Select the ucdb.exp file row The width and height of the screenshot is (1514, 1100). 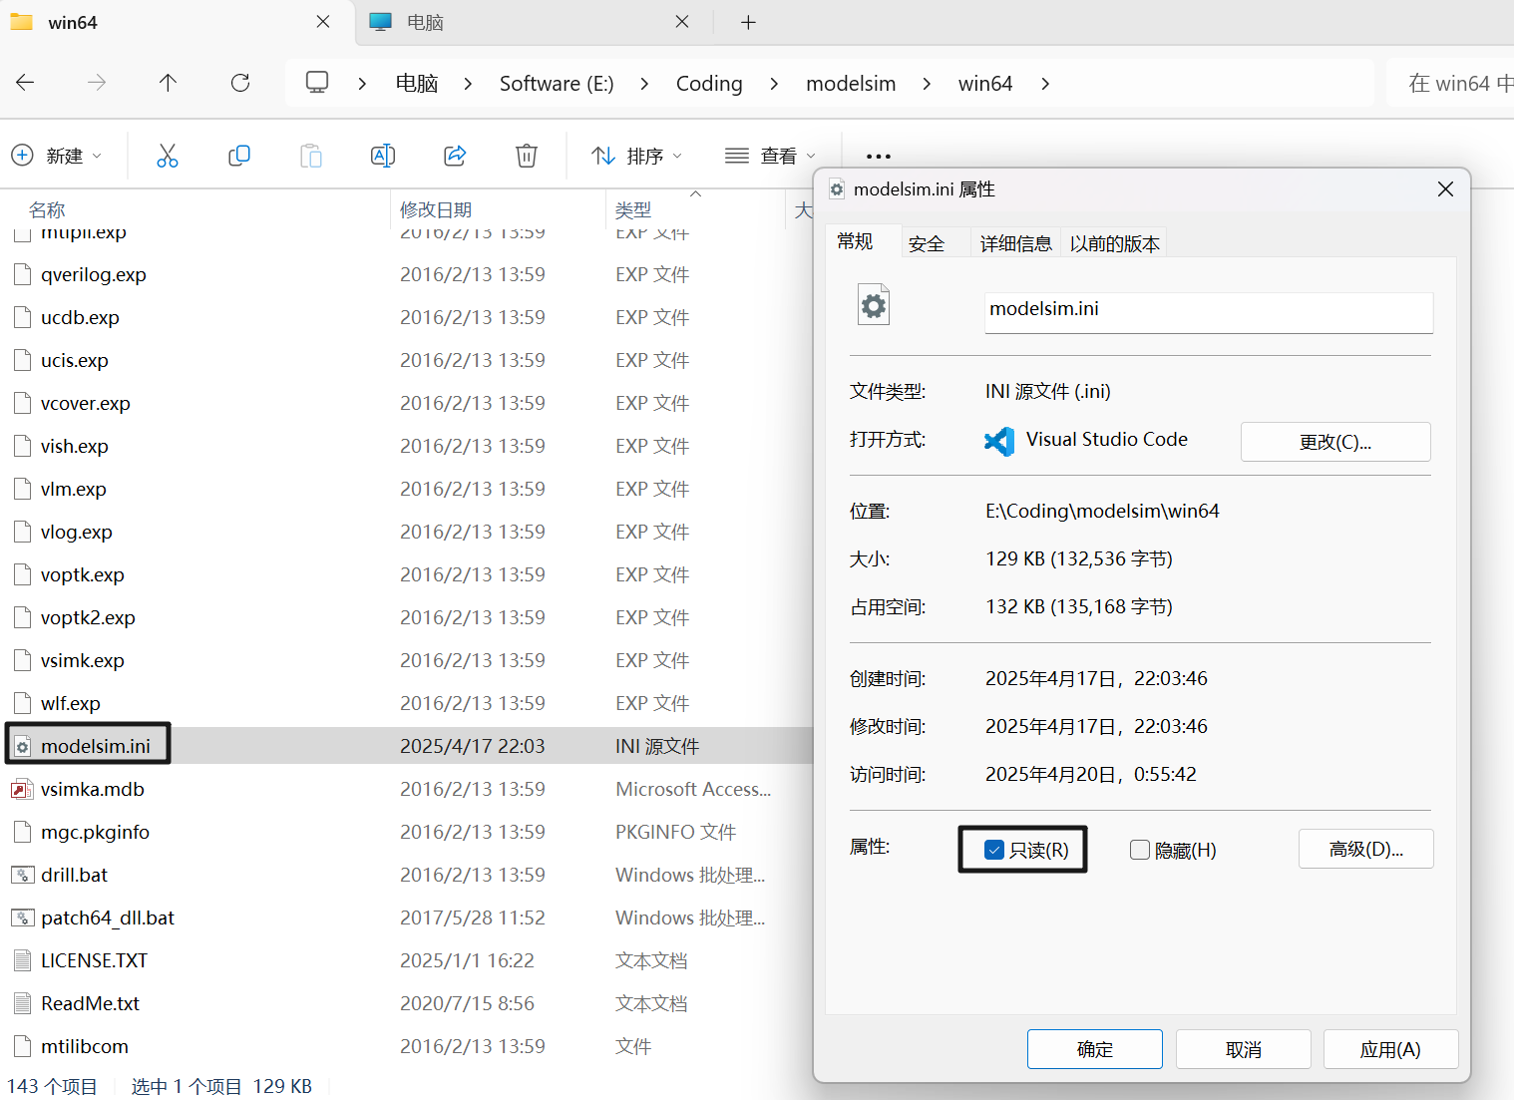click(409, 318)
